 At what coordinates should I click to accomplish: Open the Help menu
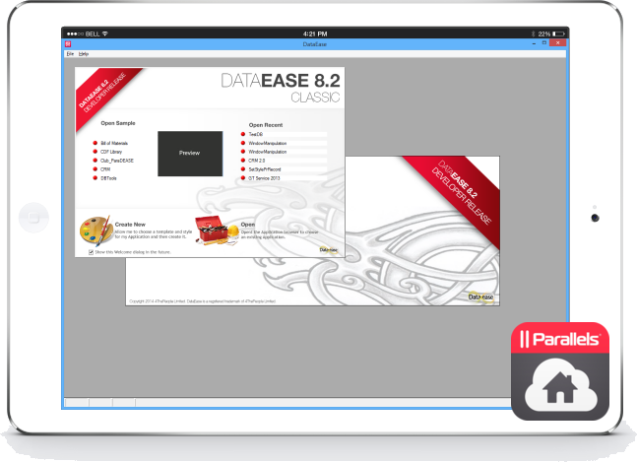pyautogui.click(x=84, y=54)
